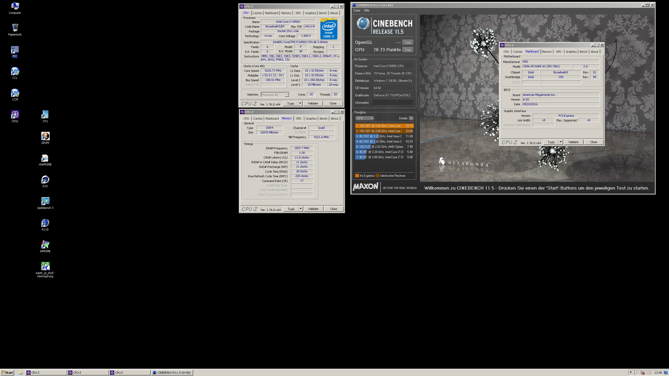Select the XTU desktop shortcut
Screen dimensions: 669x376
point(45,116)
